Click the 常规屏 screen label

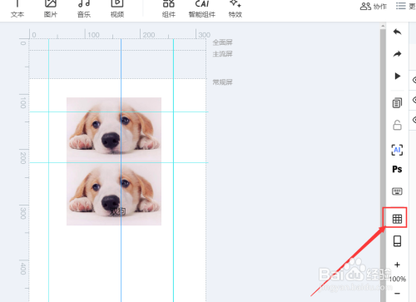222,82
